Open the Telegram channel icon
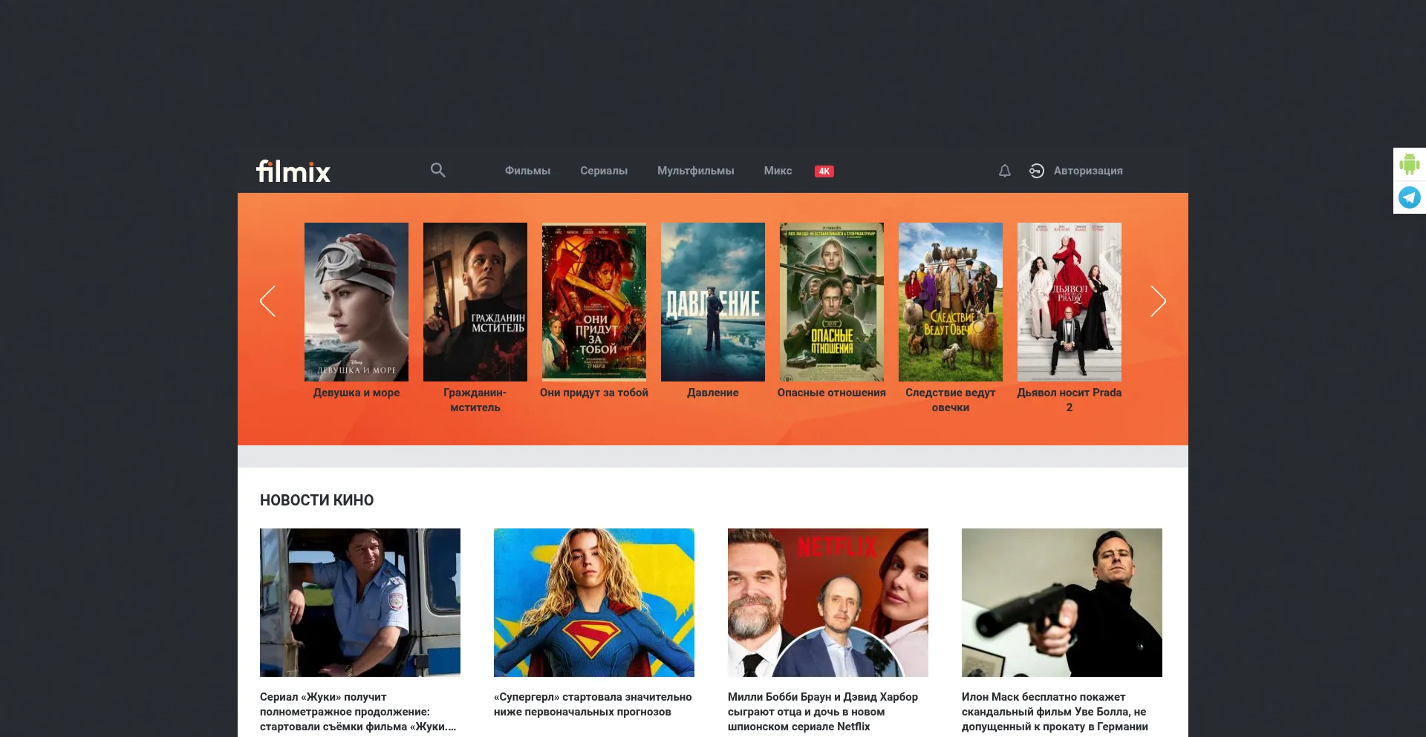The width and height of the screenshot is (1426, 737). coord(1409,197)
